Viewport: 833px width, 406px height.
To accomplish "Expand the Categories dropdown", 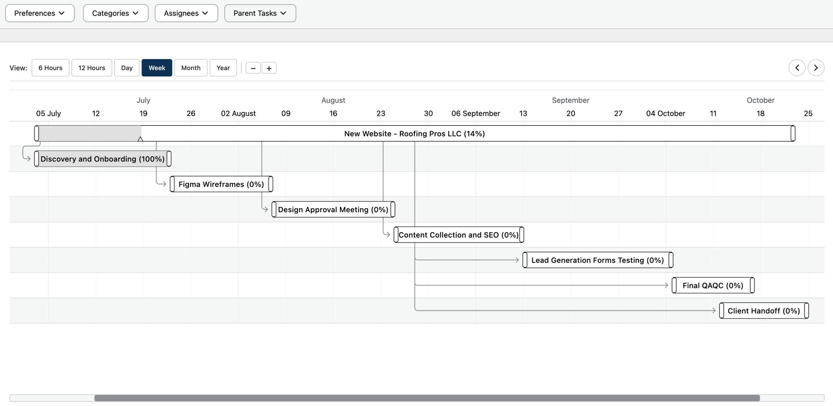I will click(116, 13).
